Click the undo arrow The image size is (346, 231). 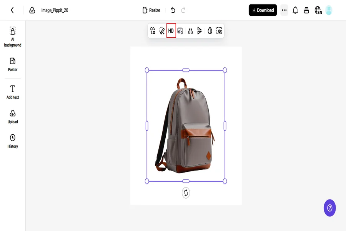[x=173, y=10]
